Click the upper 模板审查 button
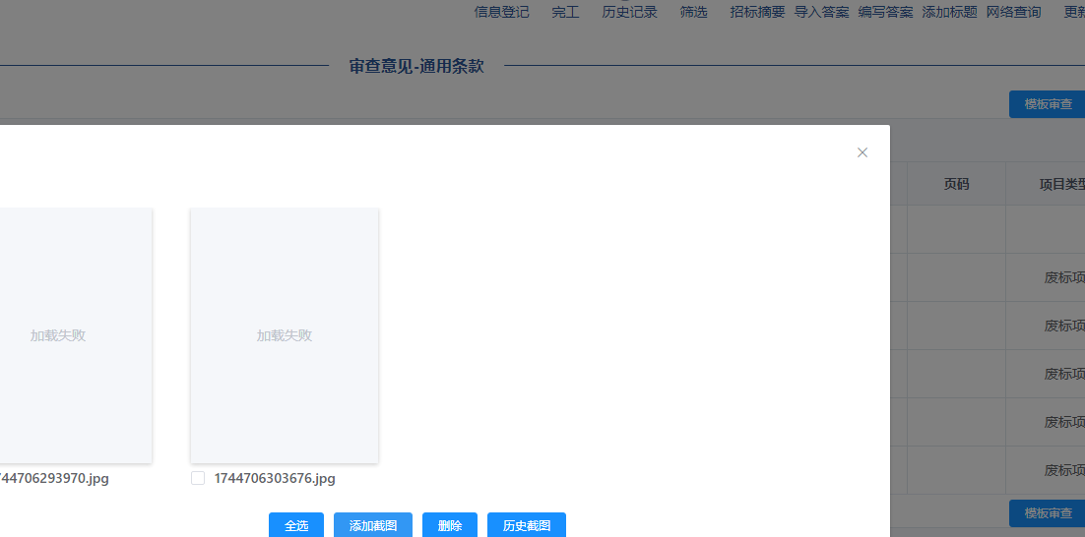The image size is (1085, 537). pyautogui.click(x=1047, y=104)
